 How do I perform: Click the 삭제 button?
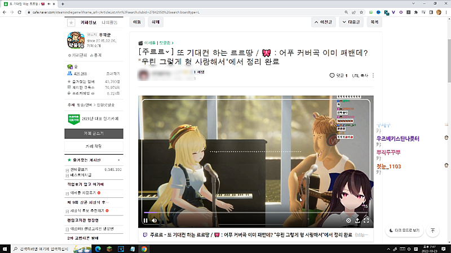coord(156,22)
